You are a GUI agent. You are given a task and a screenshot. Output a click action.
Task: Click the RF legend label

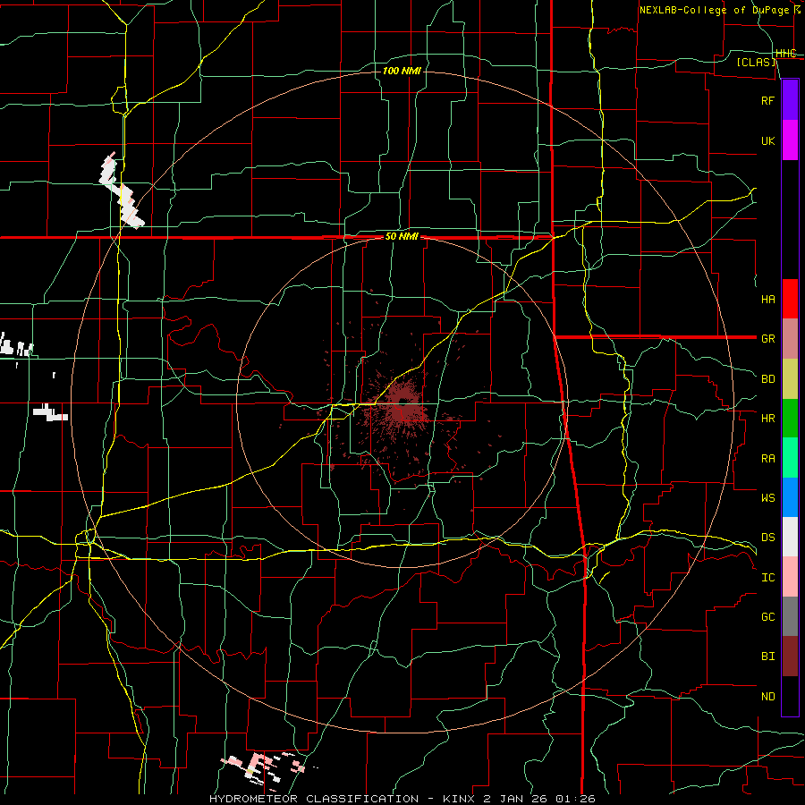[x=767, y=100]
